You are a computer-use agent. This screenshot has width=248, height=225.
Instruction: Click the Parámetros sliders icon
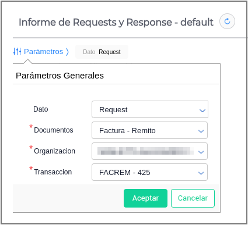[17, 52]
